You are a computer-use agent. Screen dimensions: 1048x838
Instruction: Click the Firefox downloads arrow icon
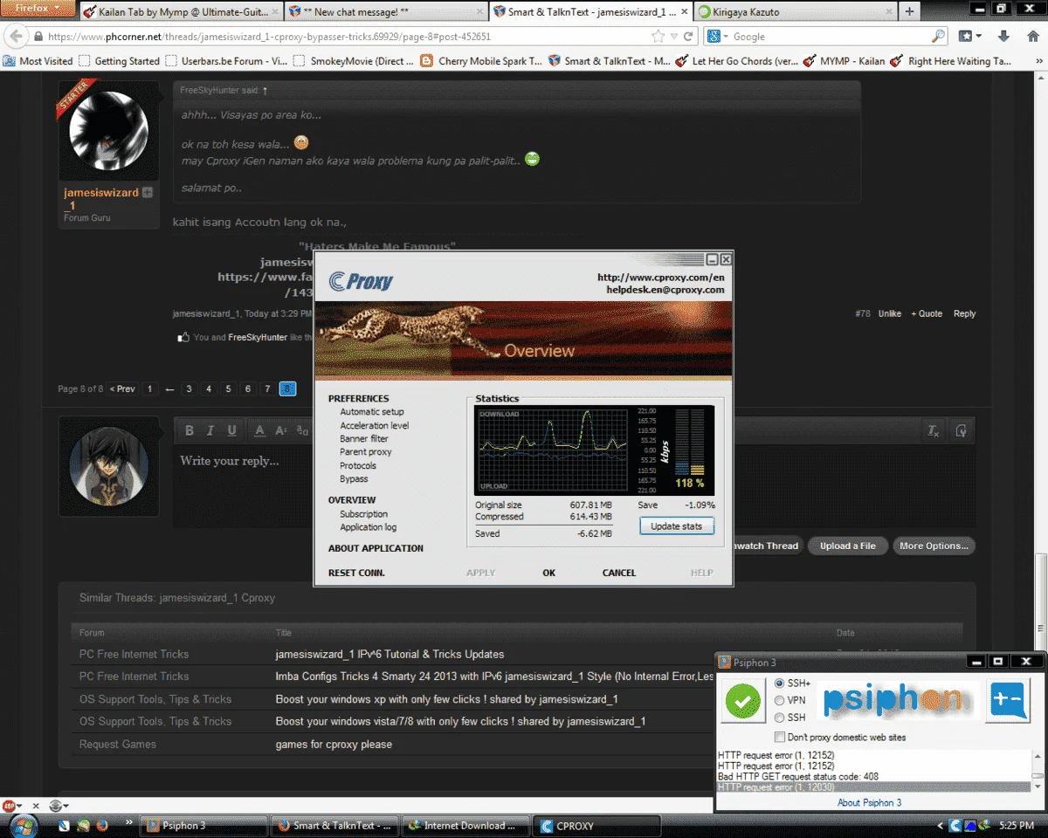coord(1003,37)
